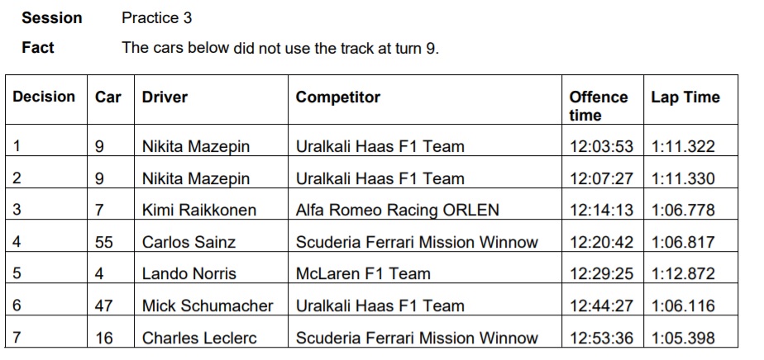Click the lap time 1:05.398
Viewport: 764px width, 360px height.
(683, 338)
